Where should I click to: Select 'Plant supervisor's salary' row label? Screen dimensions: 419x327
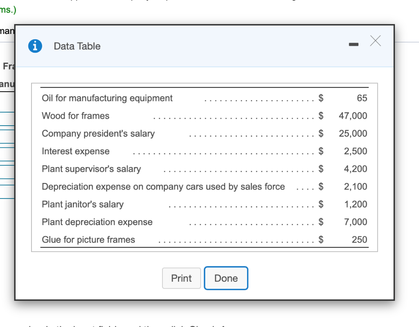click(x=91, y=169)
